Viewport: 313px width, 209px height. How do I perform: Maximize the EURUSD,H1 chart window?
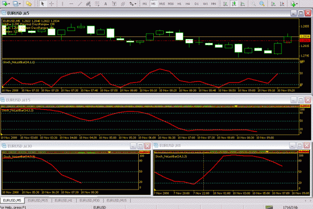[299, 145]
